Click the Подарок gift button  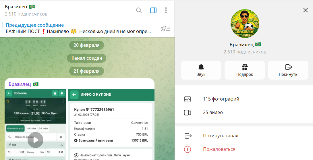244,70
